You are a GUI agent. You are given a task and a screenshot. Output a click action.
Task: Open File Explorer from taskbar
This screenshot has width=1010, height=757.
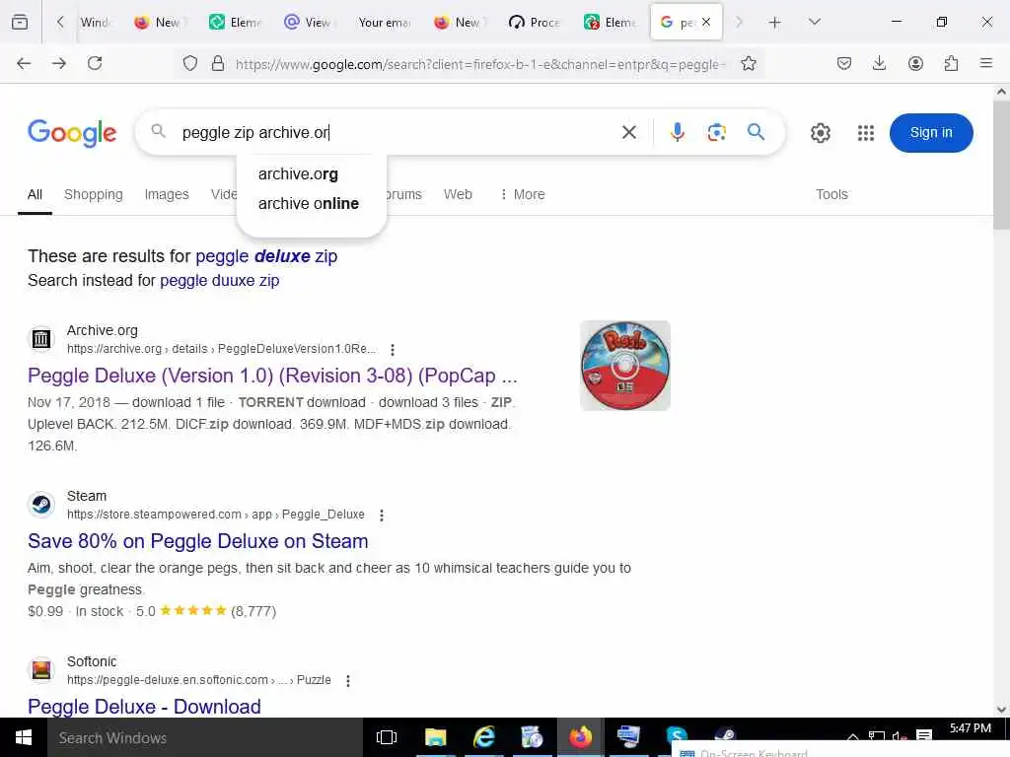point(435,737)
